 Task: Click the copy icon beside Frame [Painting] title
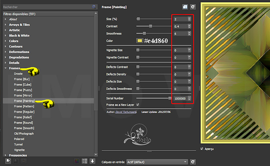(185, 6)
